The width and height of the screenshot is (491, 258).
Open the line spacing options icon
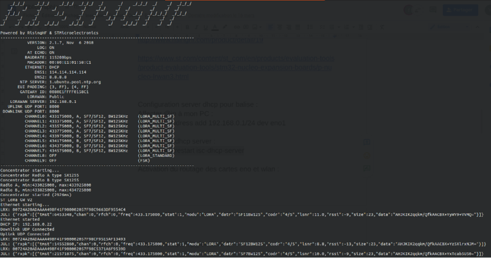(x=309, y=28)
